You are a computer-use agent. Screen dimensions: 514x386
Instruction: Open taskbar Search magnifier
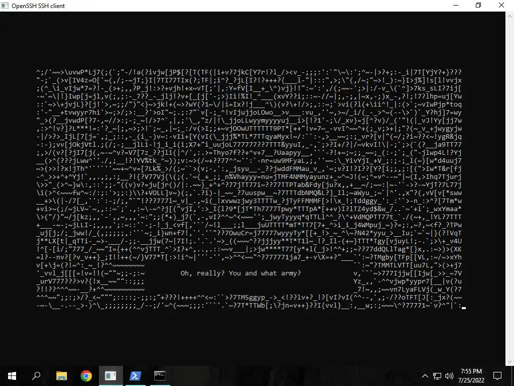pyautogui.click(x=36, y=376)
